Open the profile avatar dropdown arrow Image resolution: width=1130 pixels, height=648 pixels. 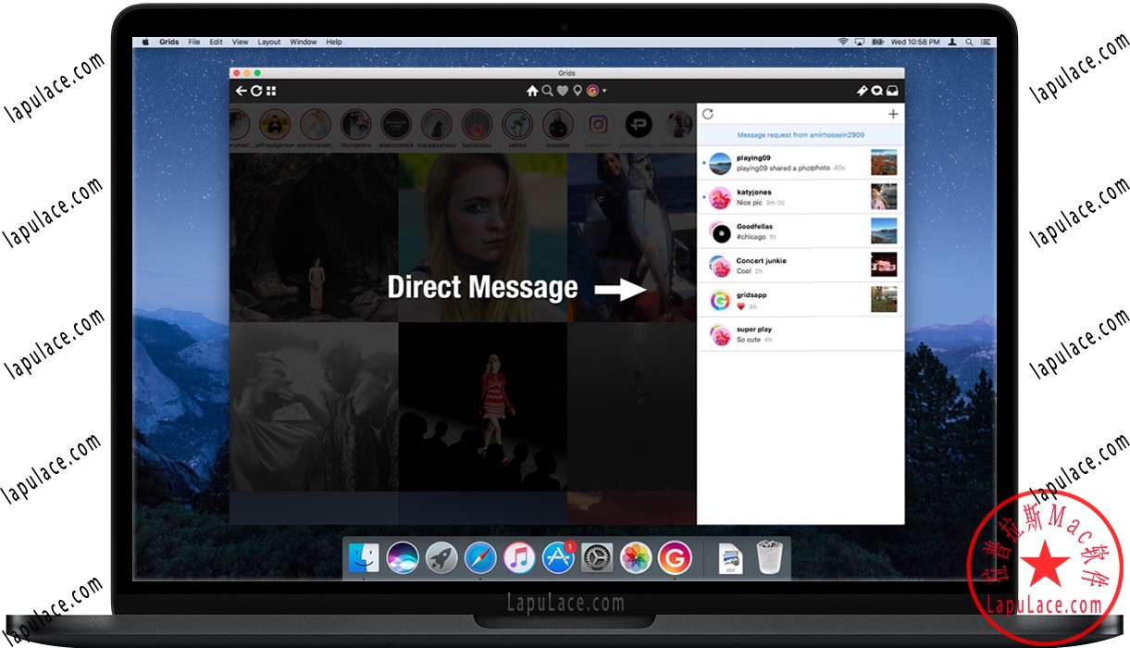(x=604, y=91)
